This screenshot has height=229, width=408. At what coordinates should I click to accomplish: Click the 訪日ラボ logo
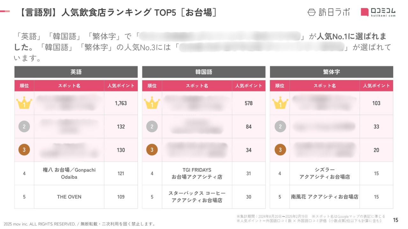coord(328,12)
